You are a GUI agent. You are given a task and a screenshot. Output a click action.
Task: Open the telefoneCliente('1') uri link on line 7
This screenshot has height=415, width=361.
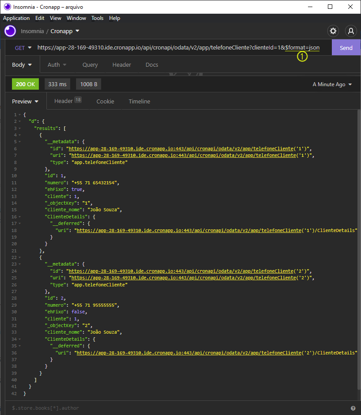[x=184, y=156]
